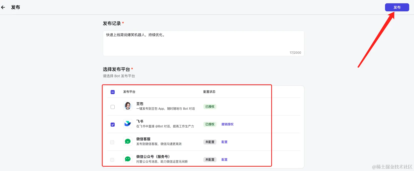Click the 请选择 Bot 发布平台 hint

click(x=119, y=76)
